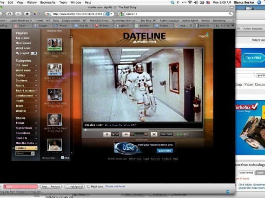Run the search using the magnifier icon
This screenshot has height=198, width=265.
point(230,14)
